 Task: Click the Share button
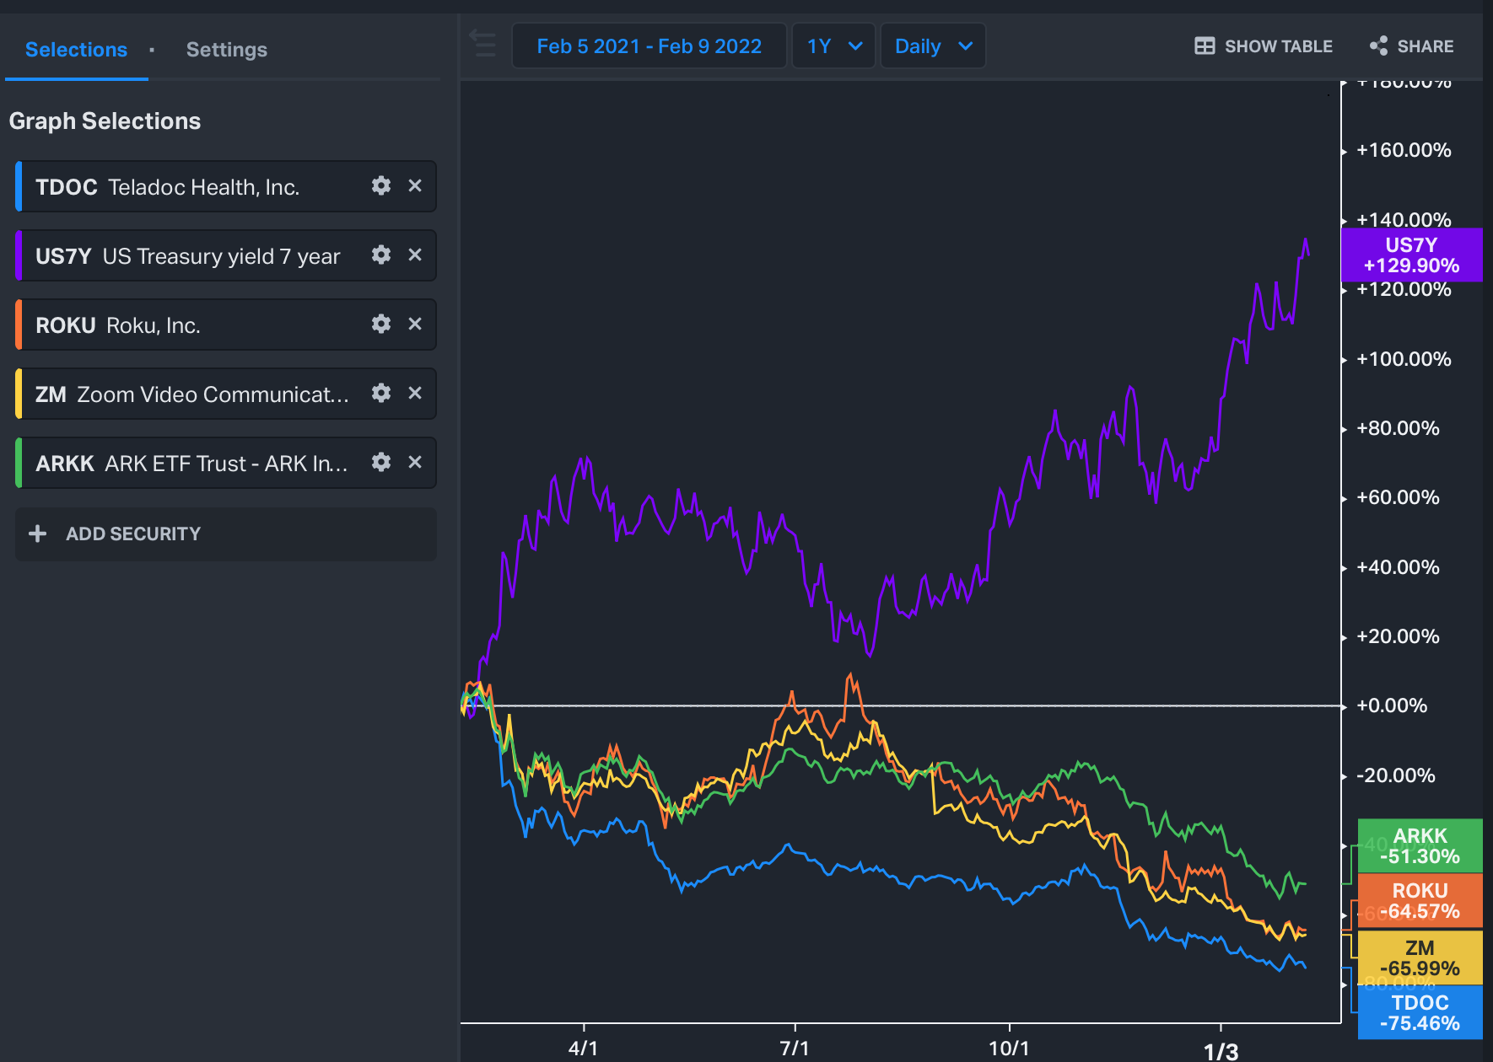click(1412, 46)
